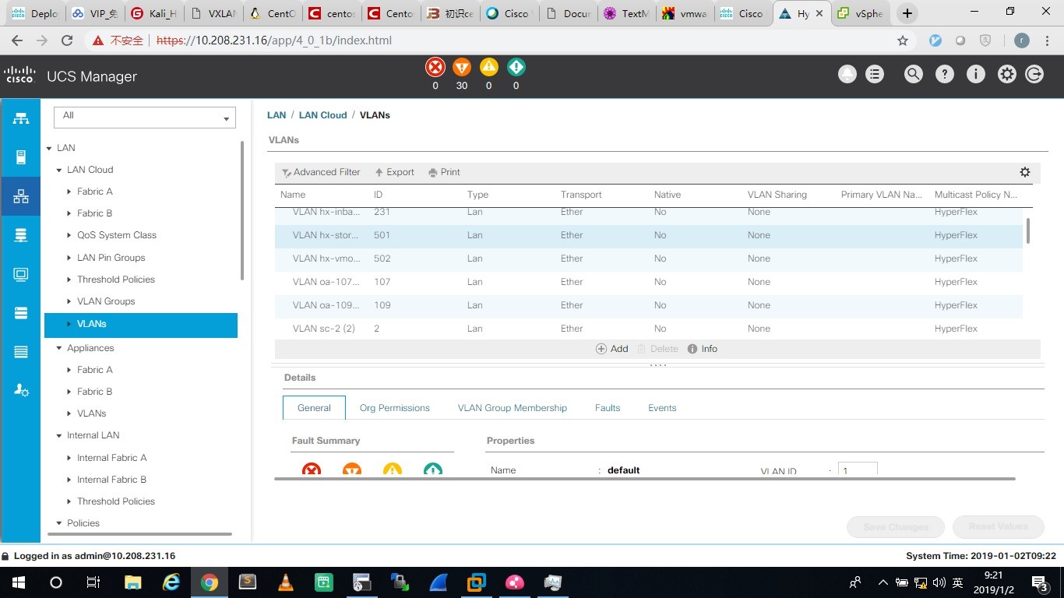
Task: Switch to VLAN Group Membership tab
Action: [x=513, y=408]
